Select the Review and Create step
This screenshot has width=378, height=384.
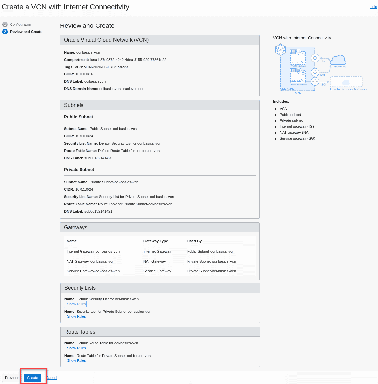coord(26,31)
